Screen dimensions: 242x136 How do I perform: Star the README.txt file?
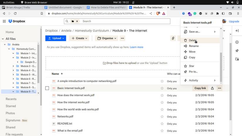point(162,124)
